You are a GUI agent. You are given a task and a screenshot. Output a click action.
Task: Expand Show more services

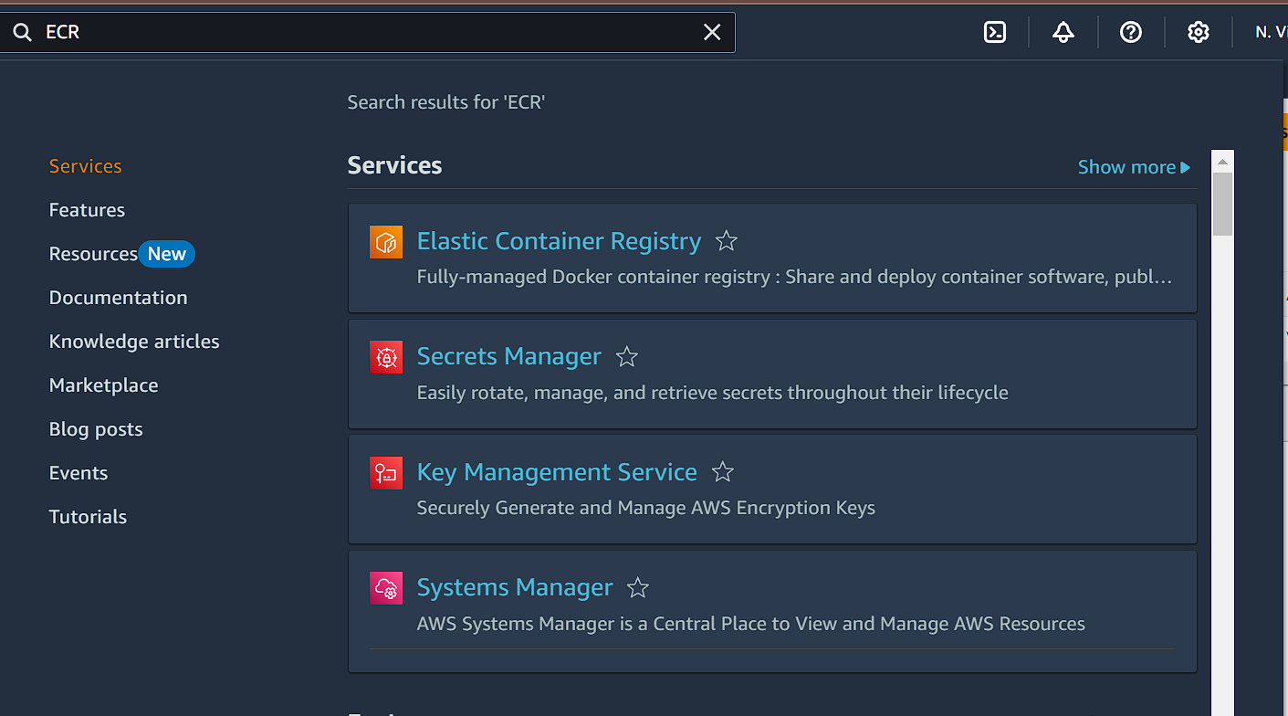coord(1135,167)
